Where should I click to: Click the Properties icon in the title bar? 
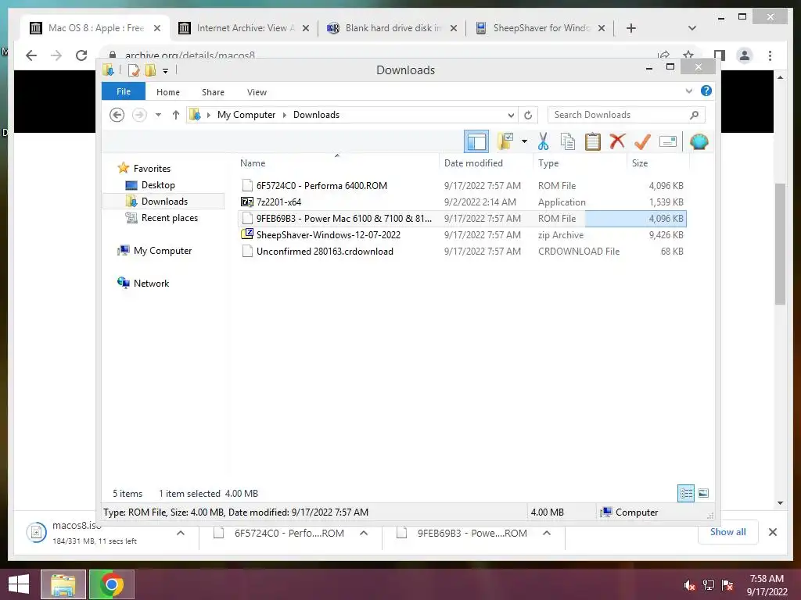tap(133, 70)
